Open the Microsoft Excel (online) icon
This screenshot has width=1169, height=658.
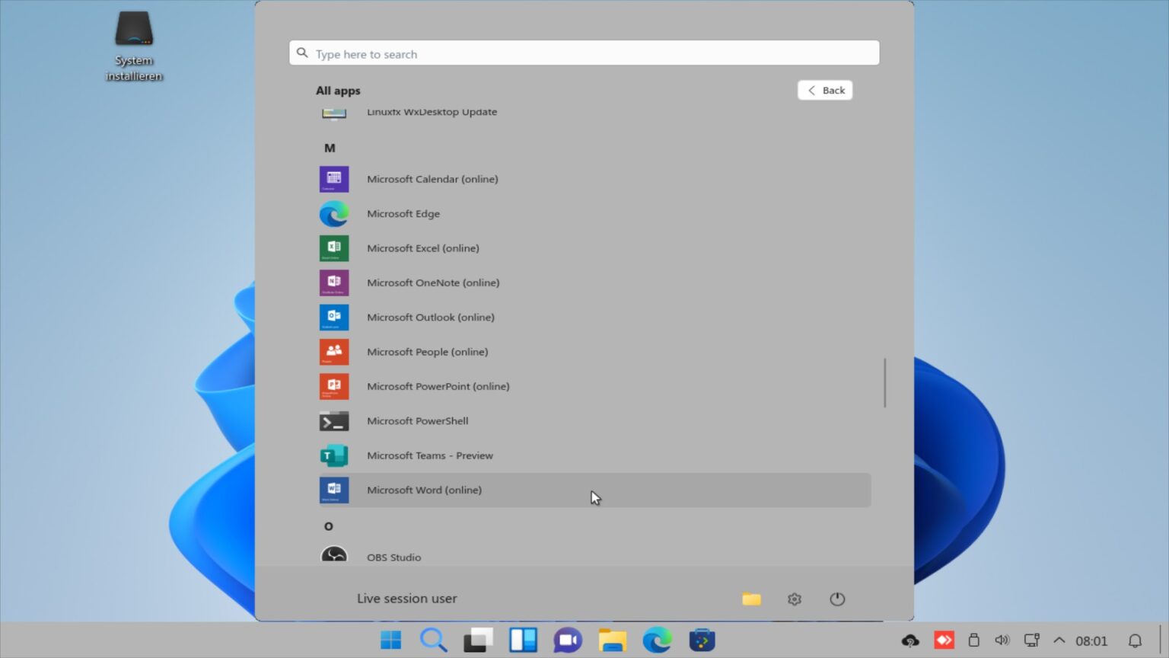pos(334,248)
